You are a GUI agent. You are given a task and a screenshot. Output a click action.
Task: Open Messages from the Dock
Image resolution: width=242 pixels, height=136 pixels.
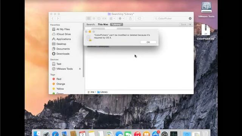click(x=119, y=133)
